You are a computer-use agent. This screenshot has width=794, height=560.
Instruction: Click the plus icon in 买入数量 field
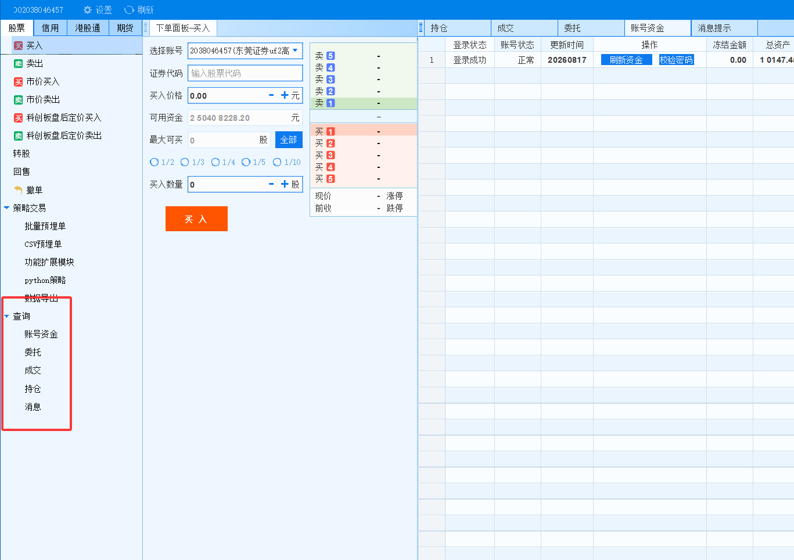(285, 184)
